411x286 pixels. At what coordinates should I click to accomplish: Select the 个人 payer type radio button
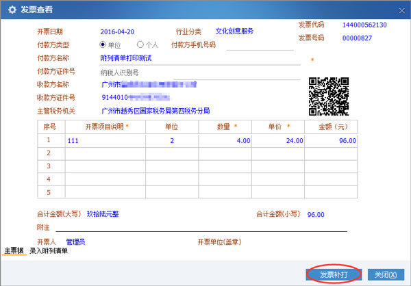pos(141,45)
